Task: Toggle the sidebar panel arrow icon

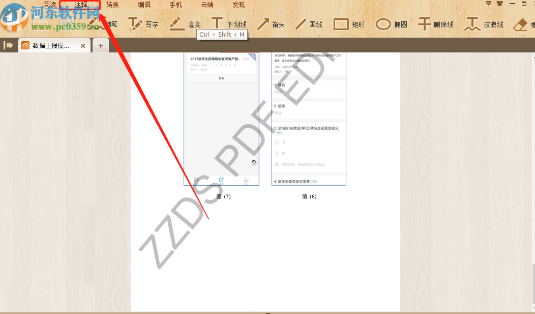Action: tap(8, 45)
